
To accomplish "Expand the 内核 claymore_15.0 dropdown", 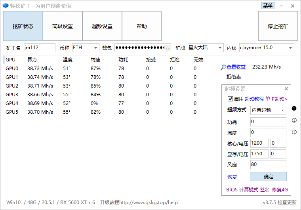I will 290,48.
